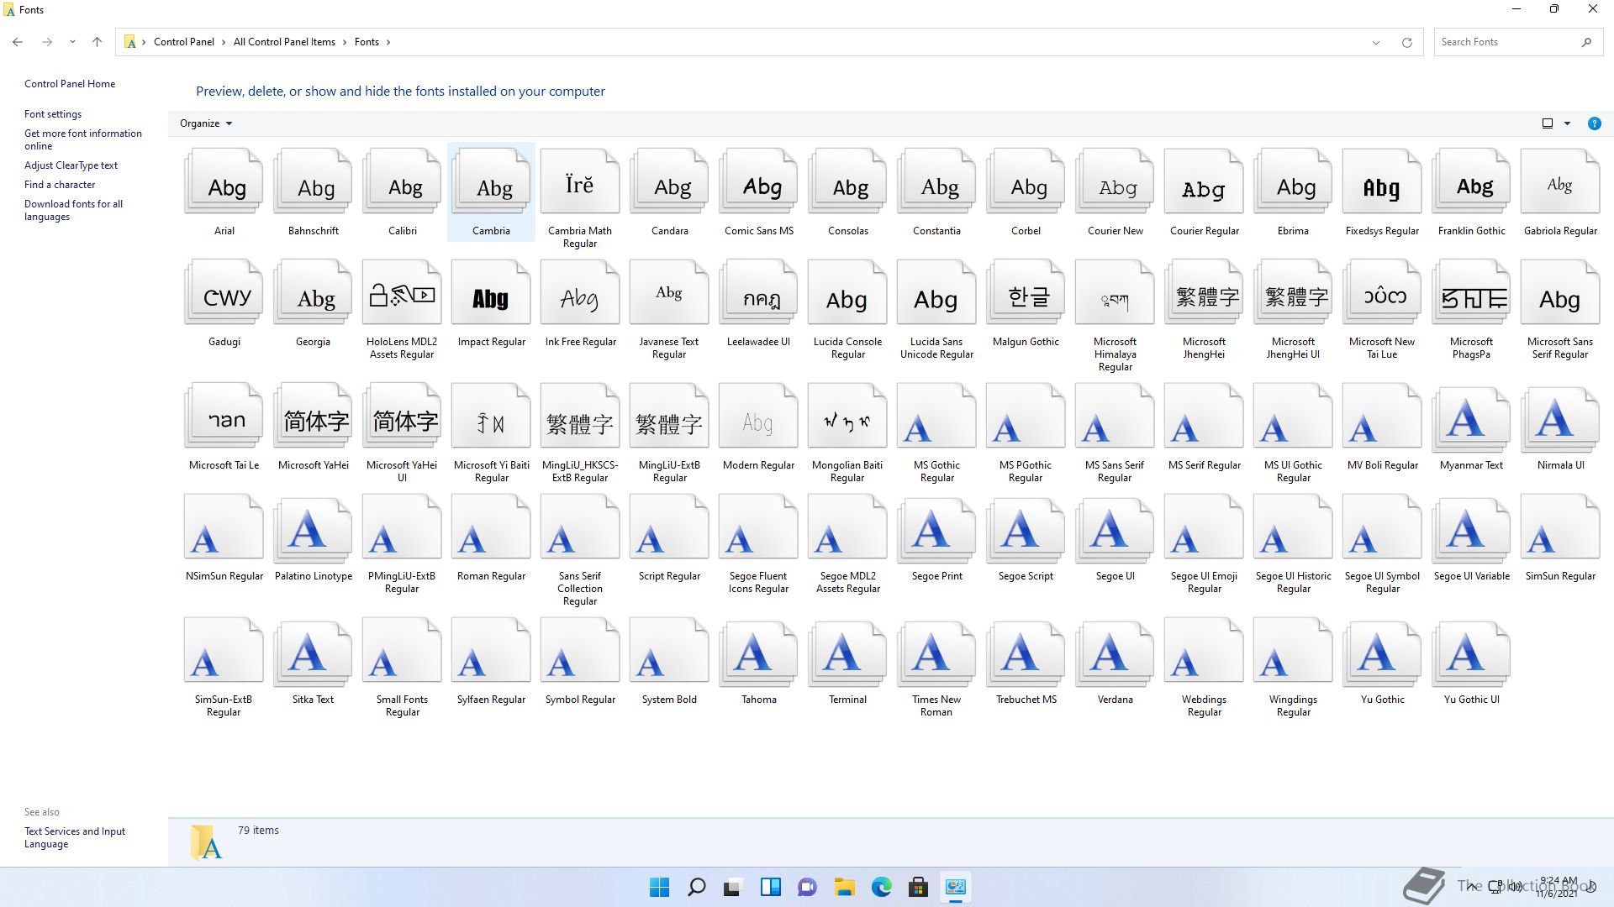Viewport: 1614px width, 907px height.
Task: Open recent locations dropdown arrow
Action: coord(72,42)
